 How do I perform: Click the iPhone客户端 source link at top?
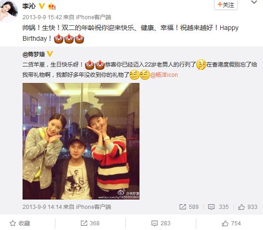[x=93, y=17]
